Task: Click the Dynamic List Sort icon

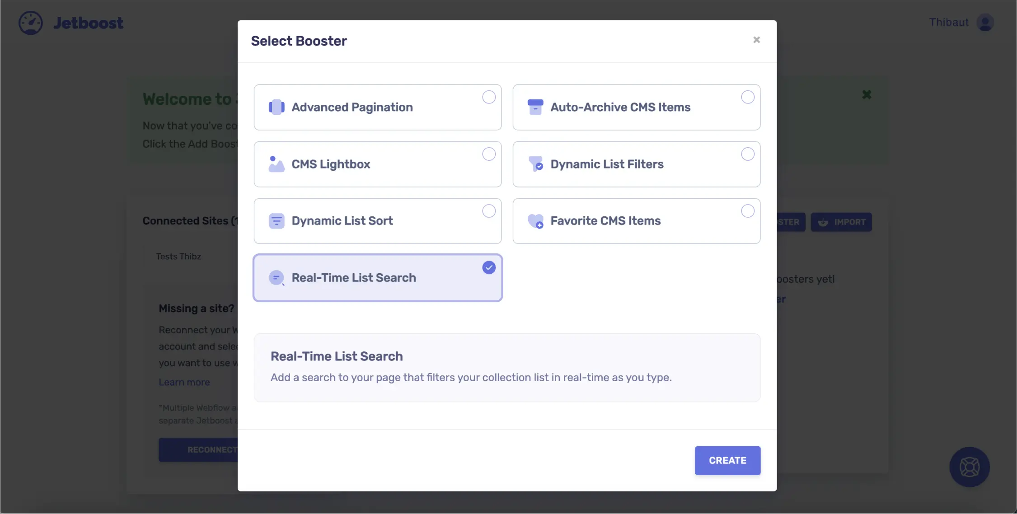Action: pos(277,221)
